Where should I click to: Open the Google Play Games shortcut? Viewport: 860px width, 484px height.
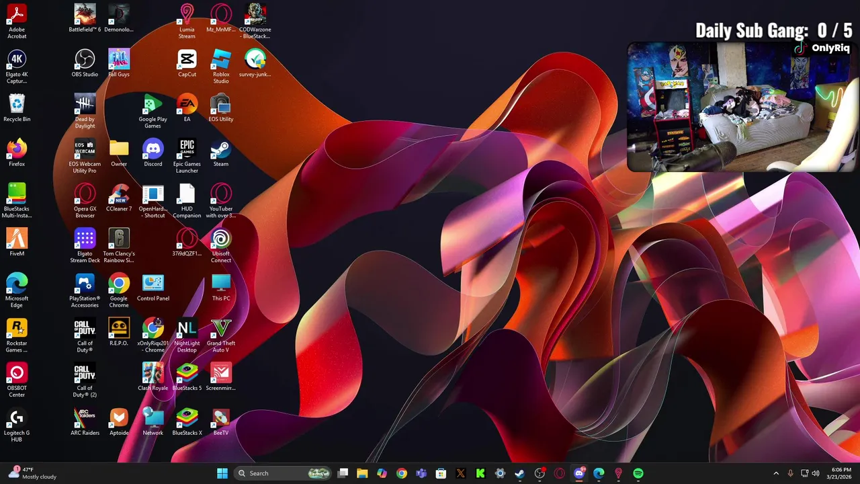(153, 112)
